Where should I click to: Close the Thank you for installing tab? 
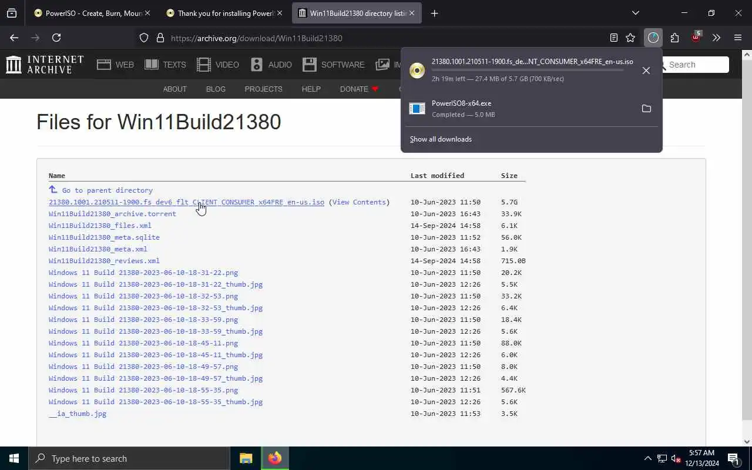coord(280,13)
